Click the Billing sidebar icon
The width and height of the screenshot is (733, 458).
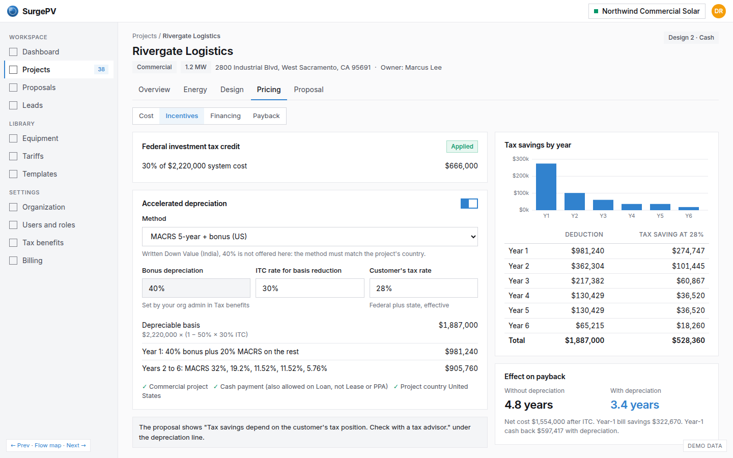pyautogui.click(x=13, y=261)
